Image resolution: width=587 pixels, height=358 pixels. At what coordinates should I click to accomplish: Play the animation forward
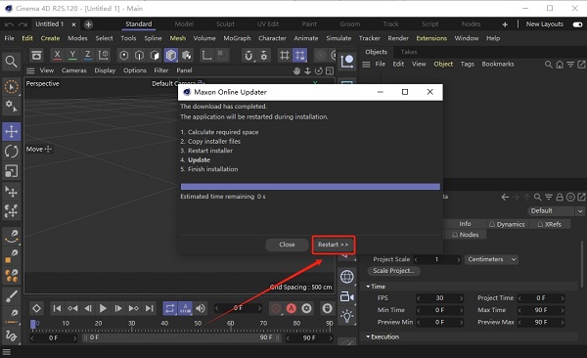pos(103,308)
